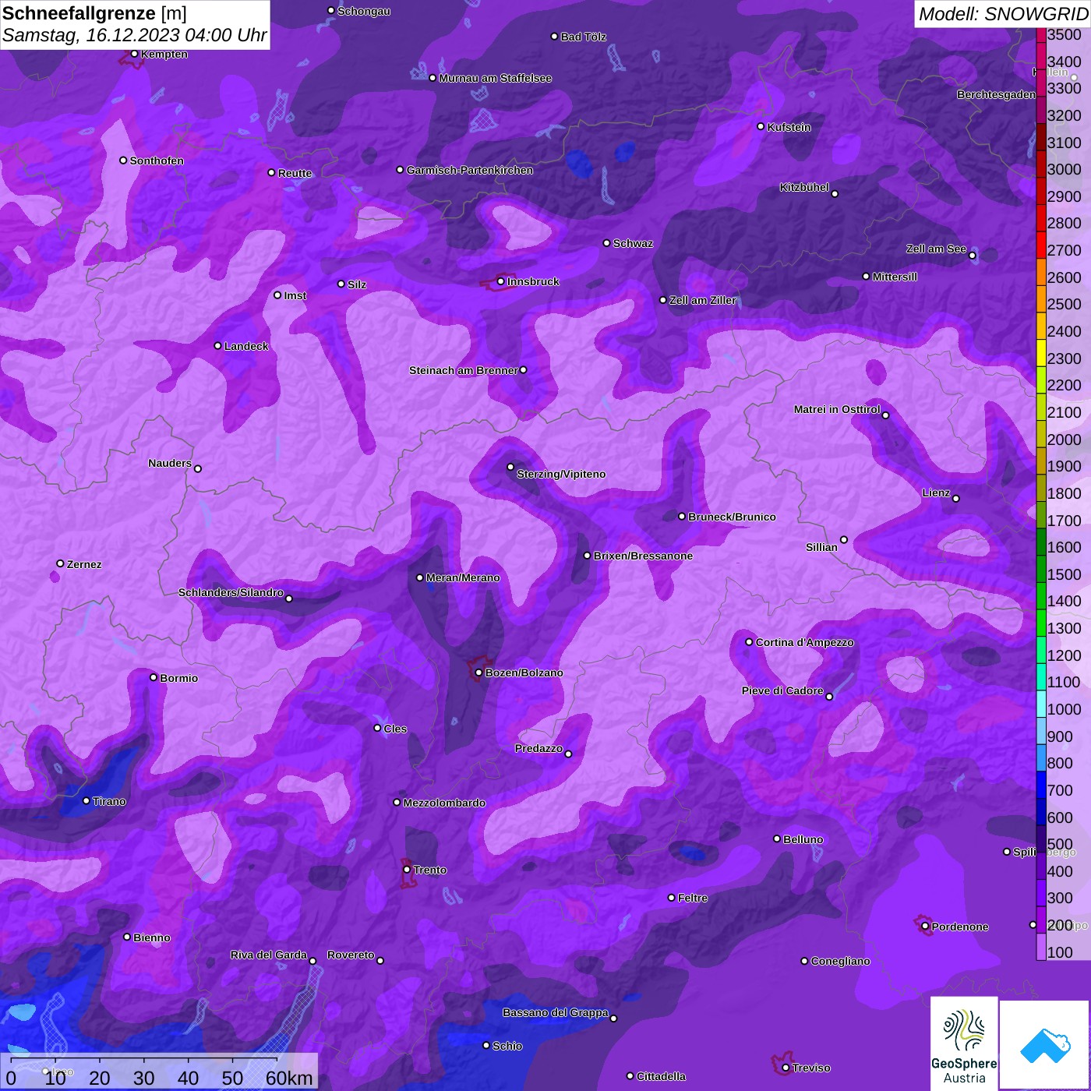
Task: Click the Predazzo label
Action: (x=538, y=748)
